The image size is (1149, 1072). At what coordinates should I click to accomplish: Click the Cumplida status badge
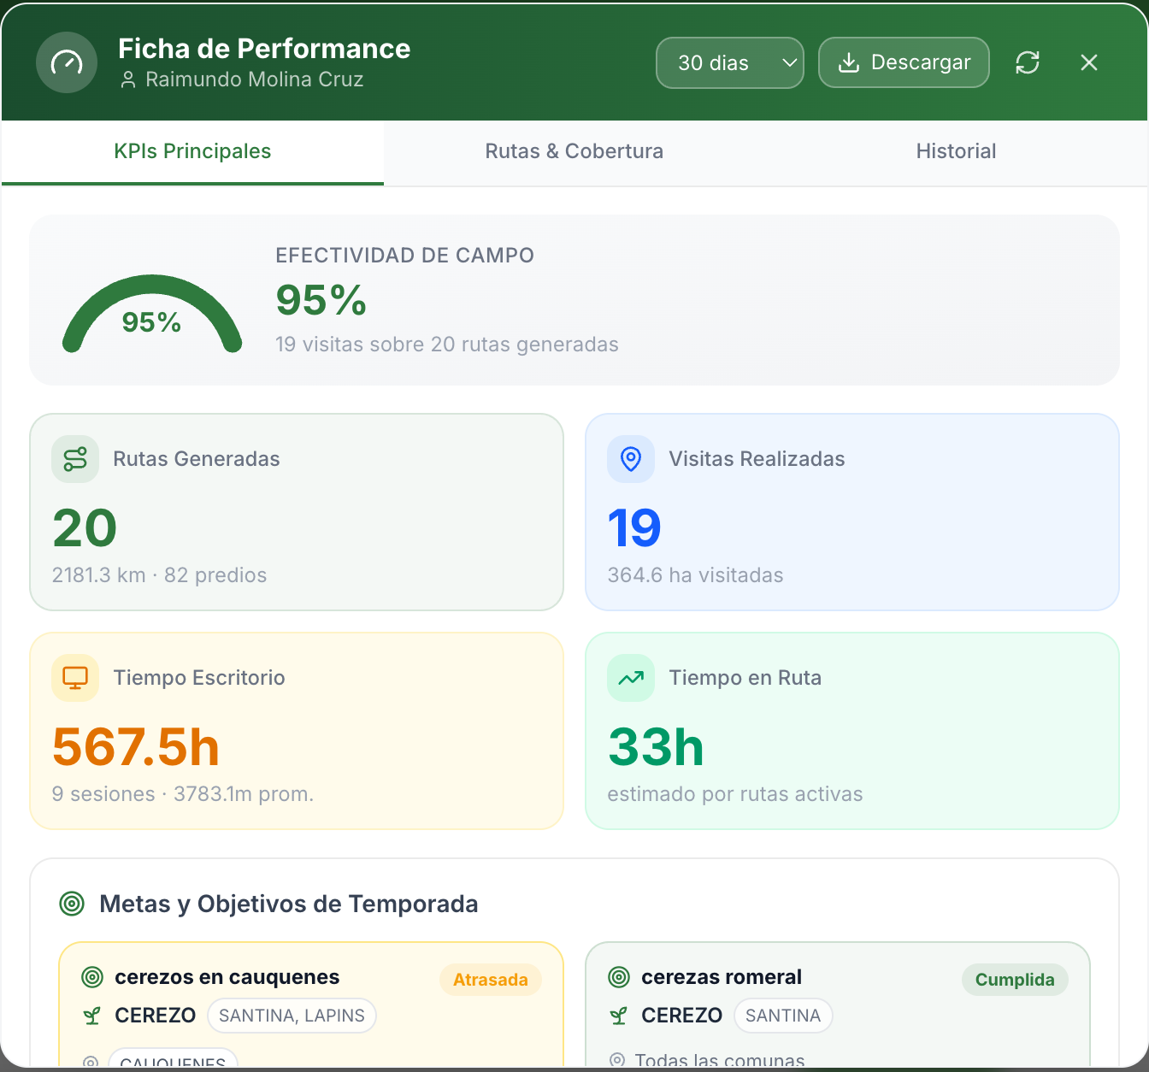pos(1015,980)
